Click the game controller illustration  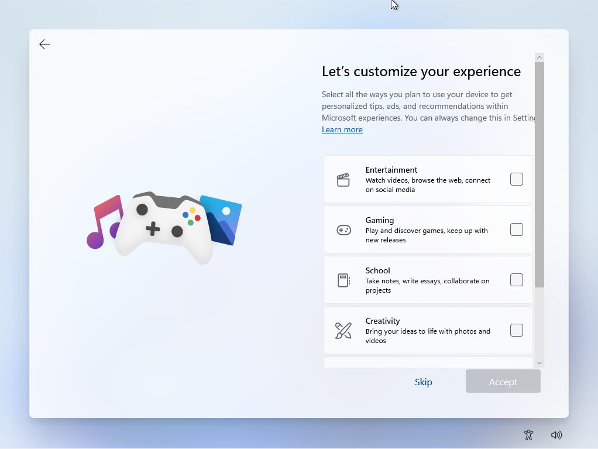(164, 228)
